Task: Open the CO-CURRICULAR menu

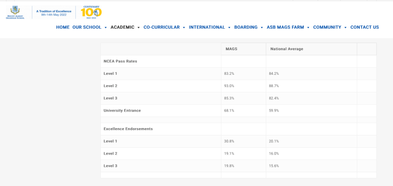Action: click(161, 27)
